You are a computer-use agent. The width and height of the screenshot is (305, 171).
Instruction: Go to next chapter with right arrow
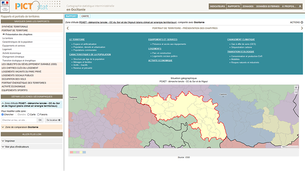(x=302, y=28)
